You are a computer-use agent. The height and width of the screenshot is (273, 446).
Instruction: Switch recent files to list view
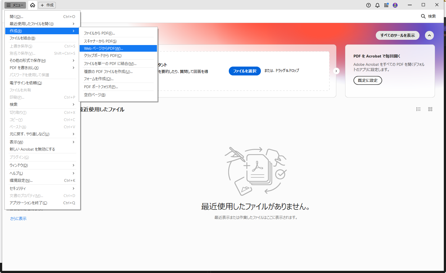click(x=418, y=109)
